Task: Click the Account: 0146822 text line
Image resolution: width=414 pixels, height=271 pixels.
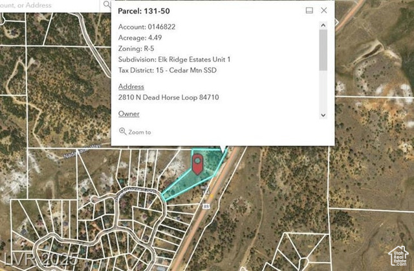Action: tap(147, 27)
